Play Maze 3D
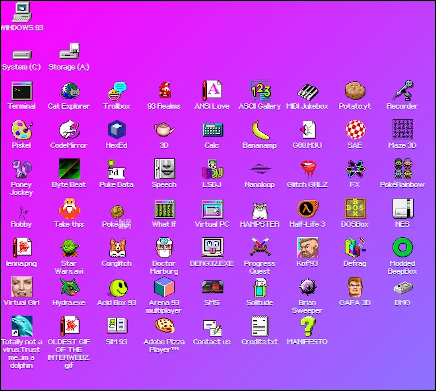436x391 pixels. [402, 132]
